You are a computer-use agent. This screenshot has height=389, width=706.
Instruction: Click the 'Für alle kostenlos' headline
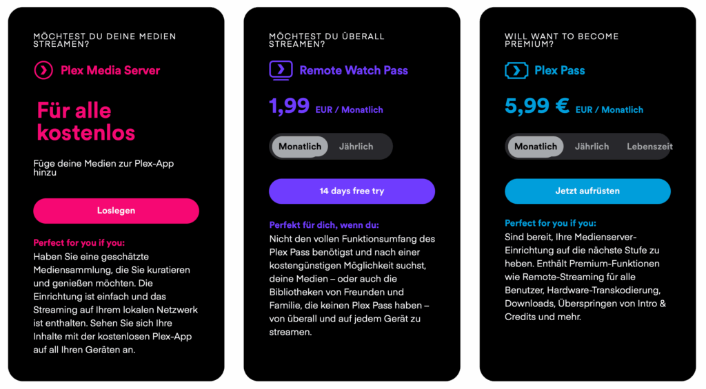pos(85,121)
